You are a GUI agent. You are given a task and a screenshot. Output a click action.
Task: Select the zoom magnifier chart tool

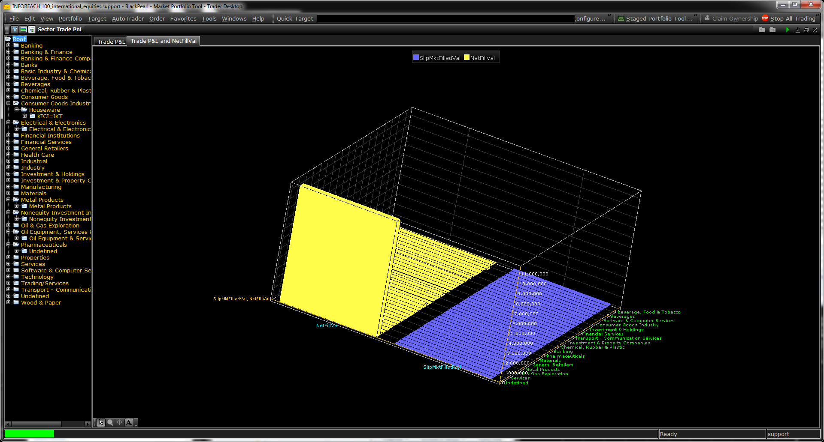(110, 422)
